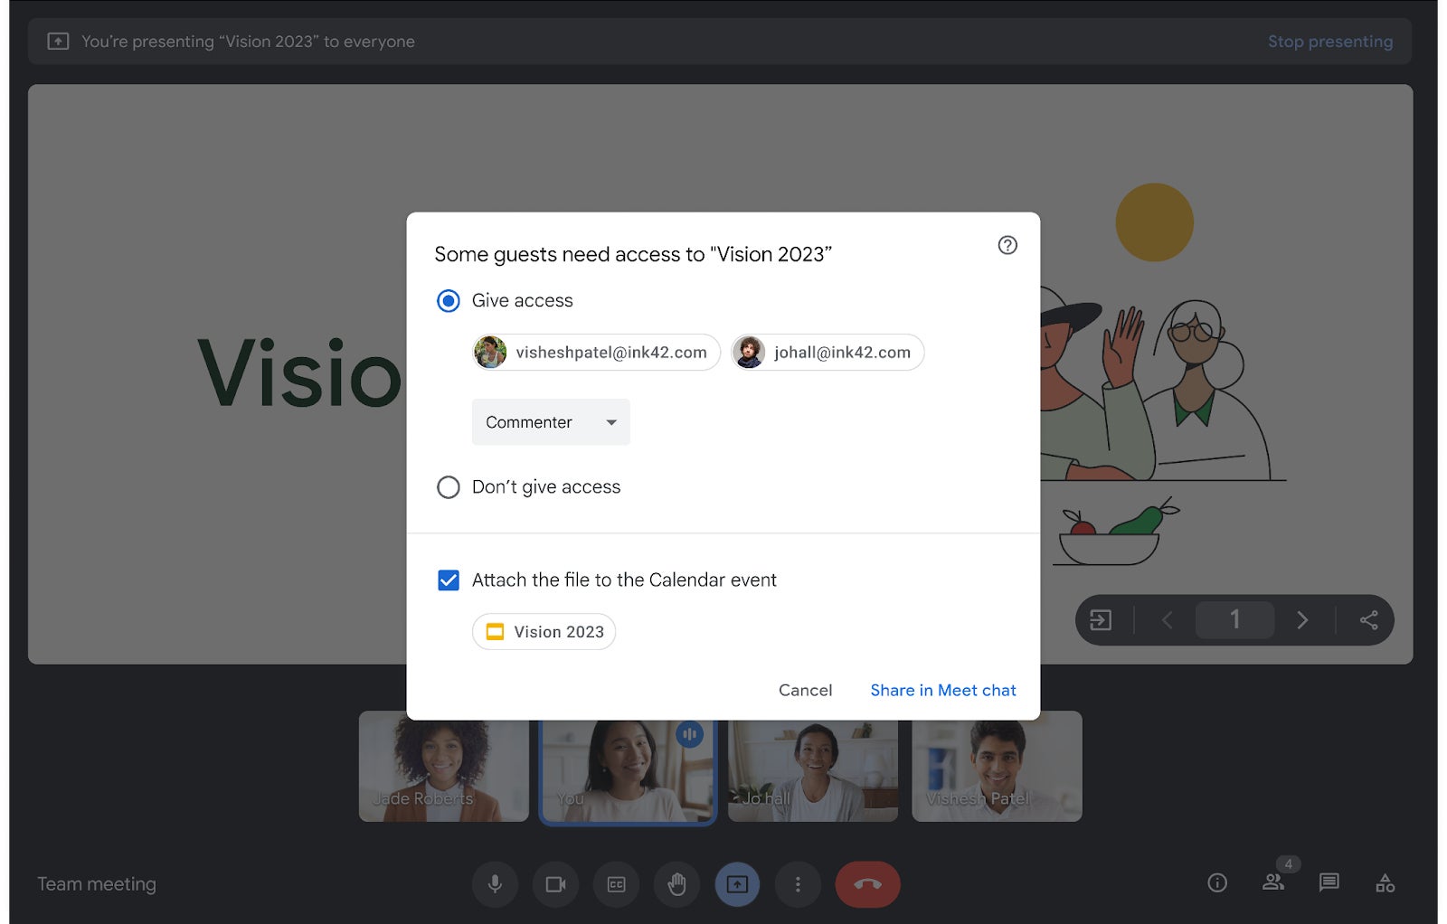Screen dimensions: 1447x924
Task: Click the dialog title about Vision 2023 access
Action: [x=633, y=254]
